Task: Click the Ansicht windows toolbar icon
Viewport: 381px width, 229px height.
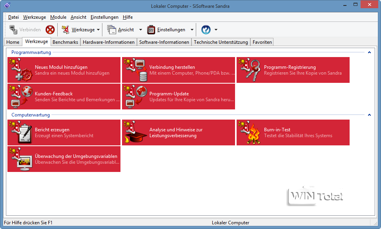Action: tap(111, 30)
